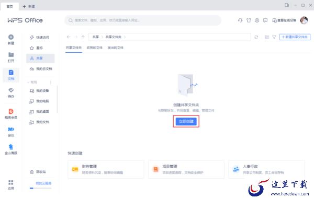Launch the 金山海报 poster icon
314x198 pixels.
pos(11,147)
